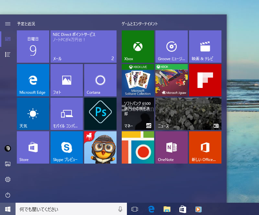Open the 映画 & テレビ tile
The width and height of the screenshot is (259, 215).
205,47
